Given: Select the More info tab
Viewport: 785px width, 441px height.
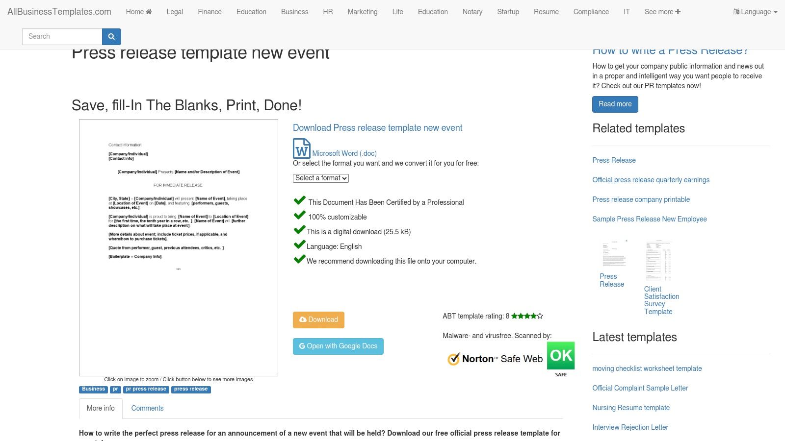Looking at the screenshot, I should (101, 408).
